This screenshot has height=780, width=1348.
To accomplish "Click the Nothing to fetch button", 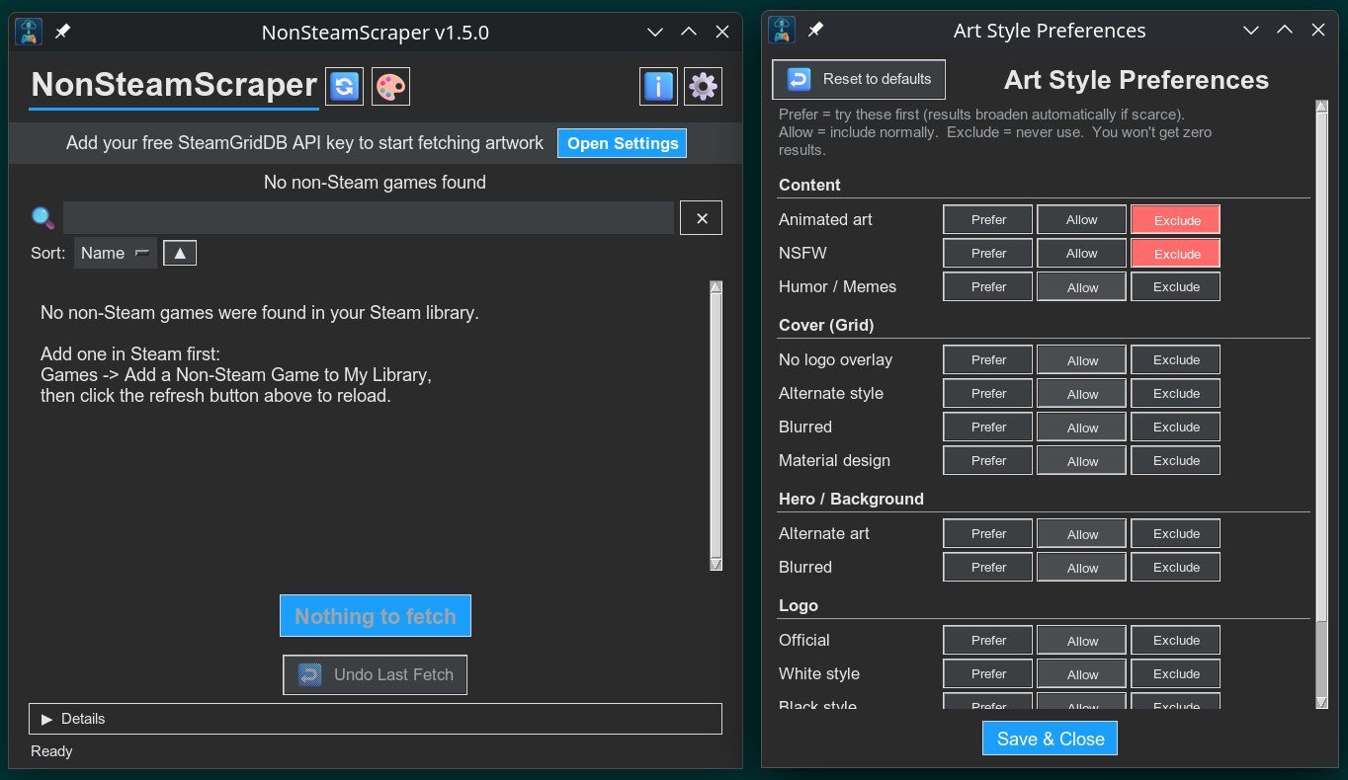I will (376, 616).
